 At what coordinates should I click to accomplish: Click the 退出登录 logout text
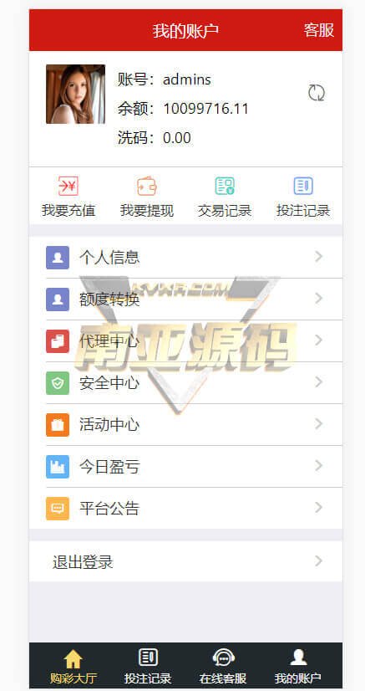(x=83, y=562)
